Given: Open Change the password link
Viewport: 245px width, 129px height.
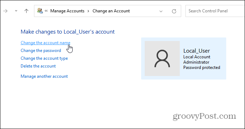Looking at the screenshot, I should tap(41, 51).
